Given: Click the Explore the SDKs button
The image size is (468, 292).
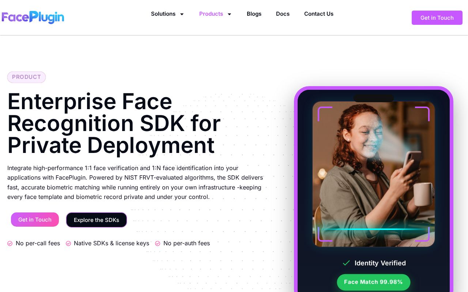Looking at the screenshot, I should coord(97,220).
